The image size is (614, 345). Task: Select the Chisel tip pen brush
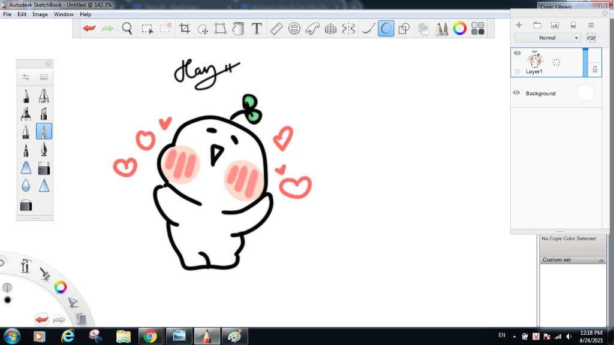44,113
